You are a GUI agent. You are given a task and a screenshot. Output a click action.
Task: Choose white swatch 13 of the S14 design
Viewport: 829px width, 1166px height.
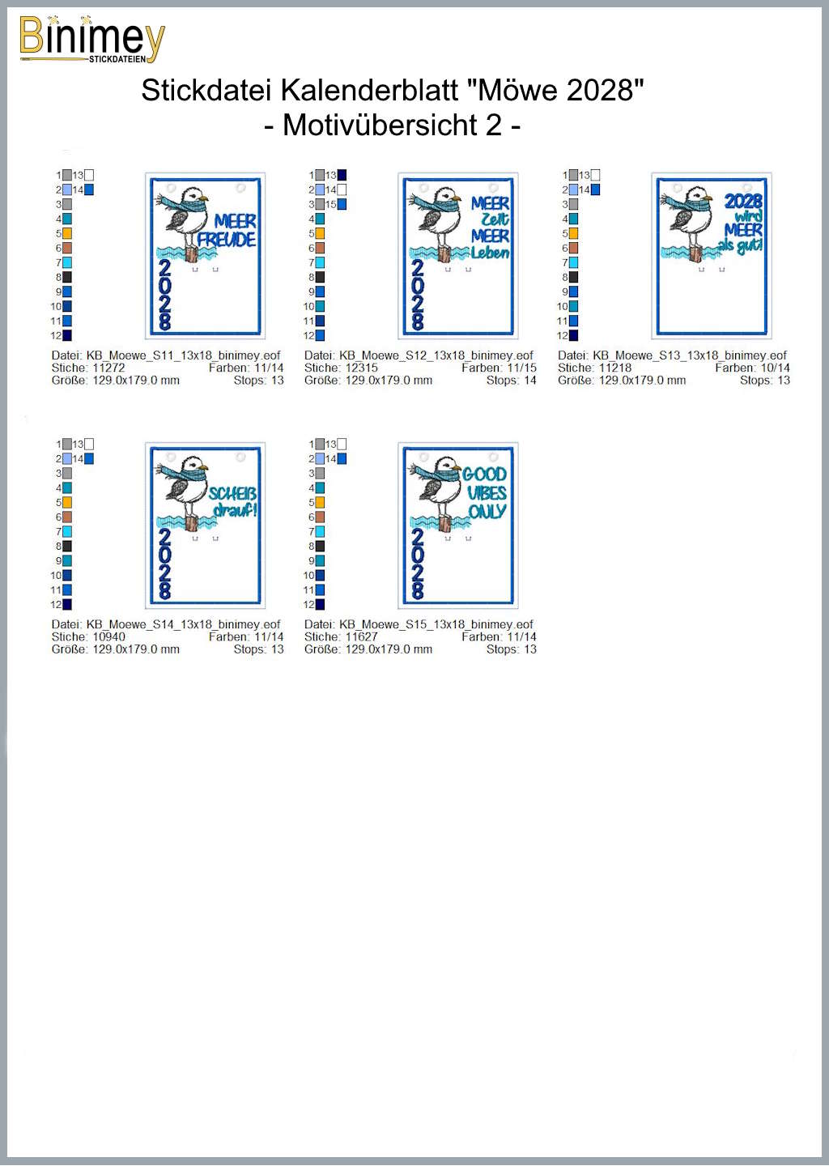pyautogui.click(x=89, y=445)
